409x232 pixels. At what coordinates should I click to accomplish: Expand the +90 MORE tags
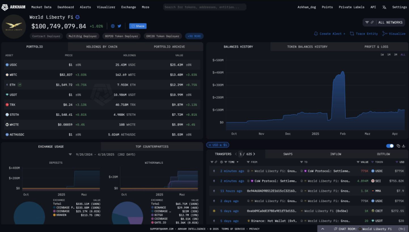(x=195, y=36)
